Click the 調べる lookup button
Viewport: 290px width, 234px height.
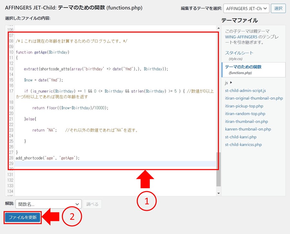point(92,204)
